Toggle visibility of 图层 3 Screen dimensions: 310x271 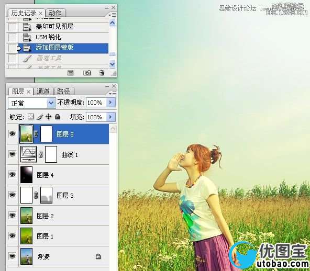[12, 195]
